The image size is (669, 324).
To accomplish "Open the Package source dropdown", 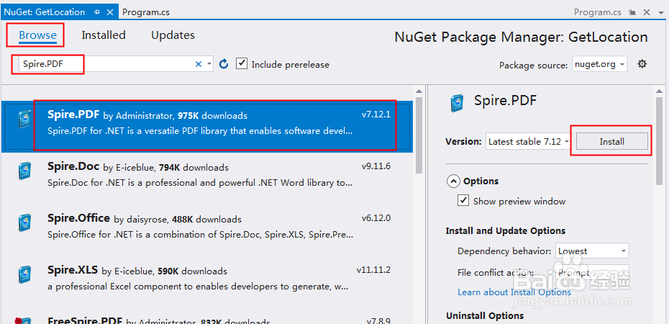I will (600, 64).
